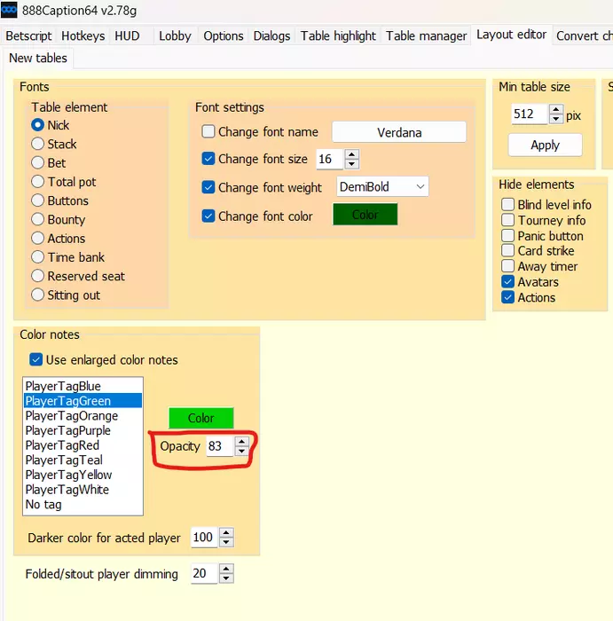Select the Stack radio button
Screen dimensions: 613x621
(x=54, y=144)
